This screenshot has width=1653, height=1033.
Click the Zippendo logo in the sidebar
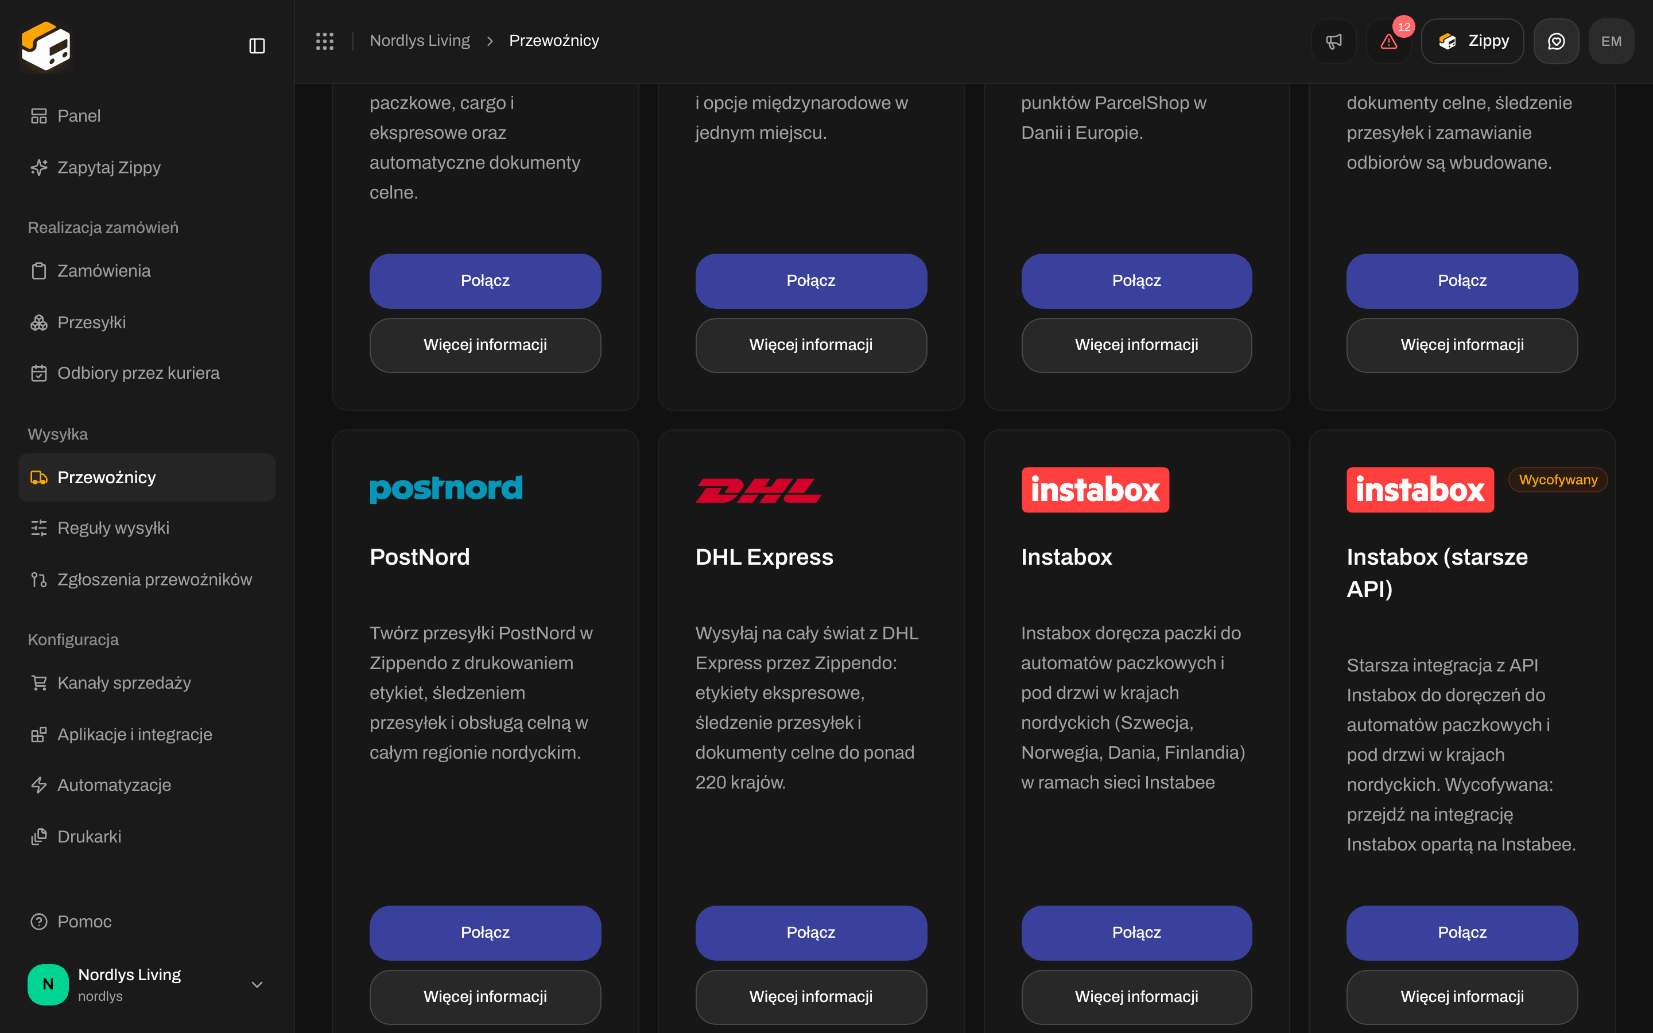46,46
